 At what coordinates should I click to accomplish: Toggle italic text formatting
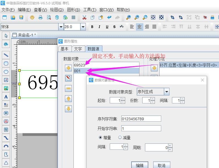click(99, 26)
